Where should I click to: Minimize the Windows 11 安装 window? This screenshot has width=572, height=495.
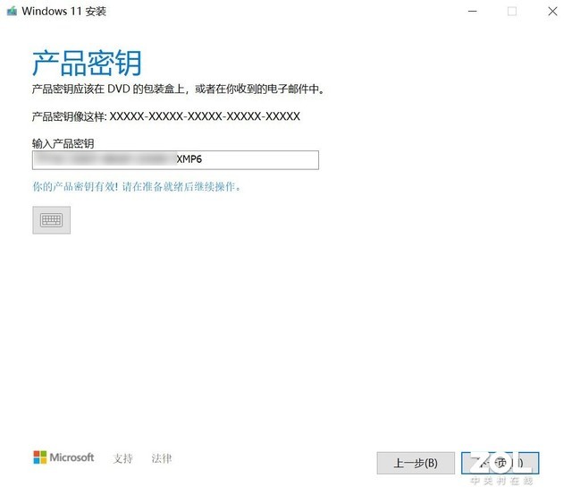pos(473,12)
